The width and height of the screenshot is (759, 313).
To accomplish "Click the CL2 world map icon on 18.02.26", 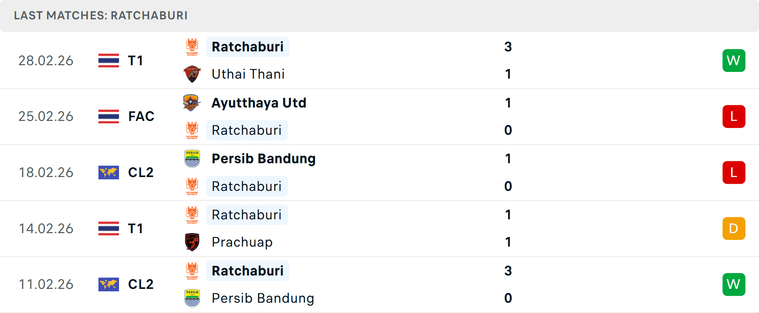I will tap(109, 172).
